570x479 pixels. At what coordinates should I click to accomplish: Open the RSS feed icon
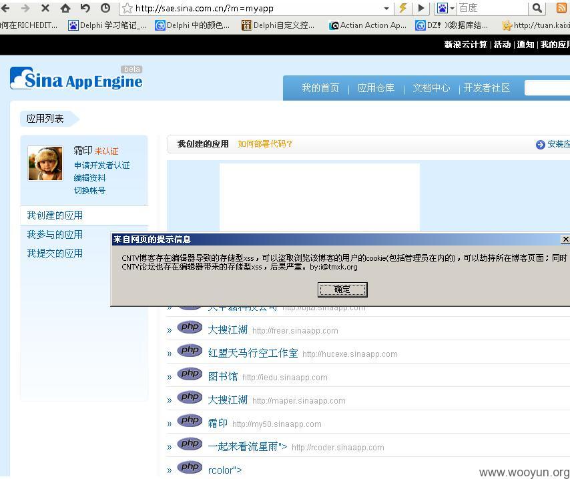click(x=561, y=7)
